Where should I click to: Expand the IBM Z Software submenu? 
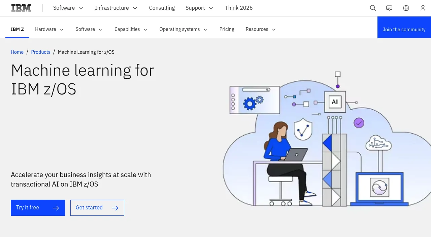click(x=89, y=29)
